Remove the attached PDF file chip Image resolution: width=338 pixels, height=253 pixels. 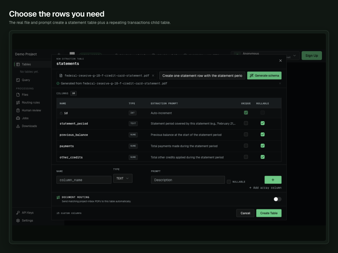coord(153,76)
